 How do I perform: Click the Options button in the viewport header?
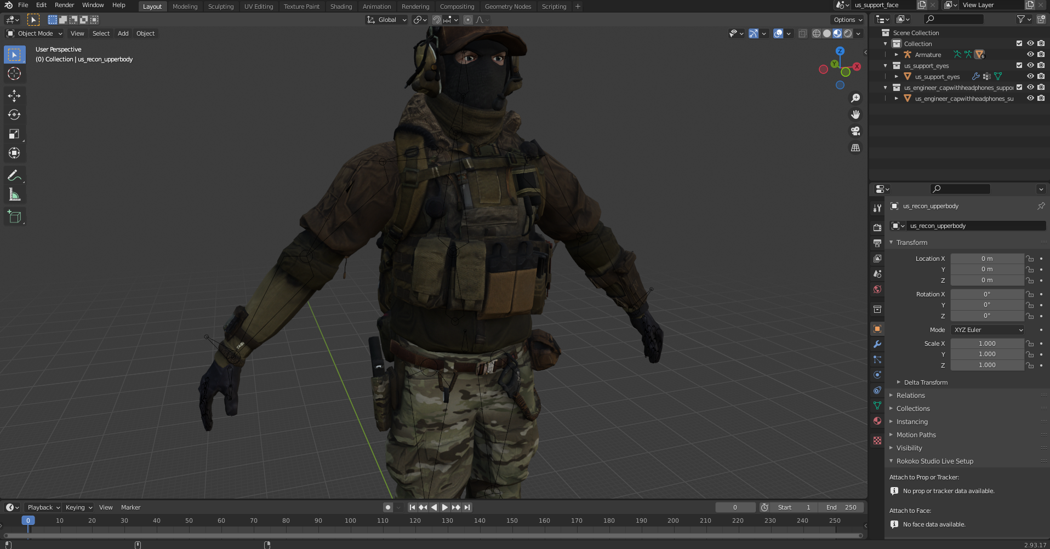pos(848,20)
